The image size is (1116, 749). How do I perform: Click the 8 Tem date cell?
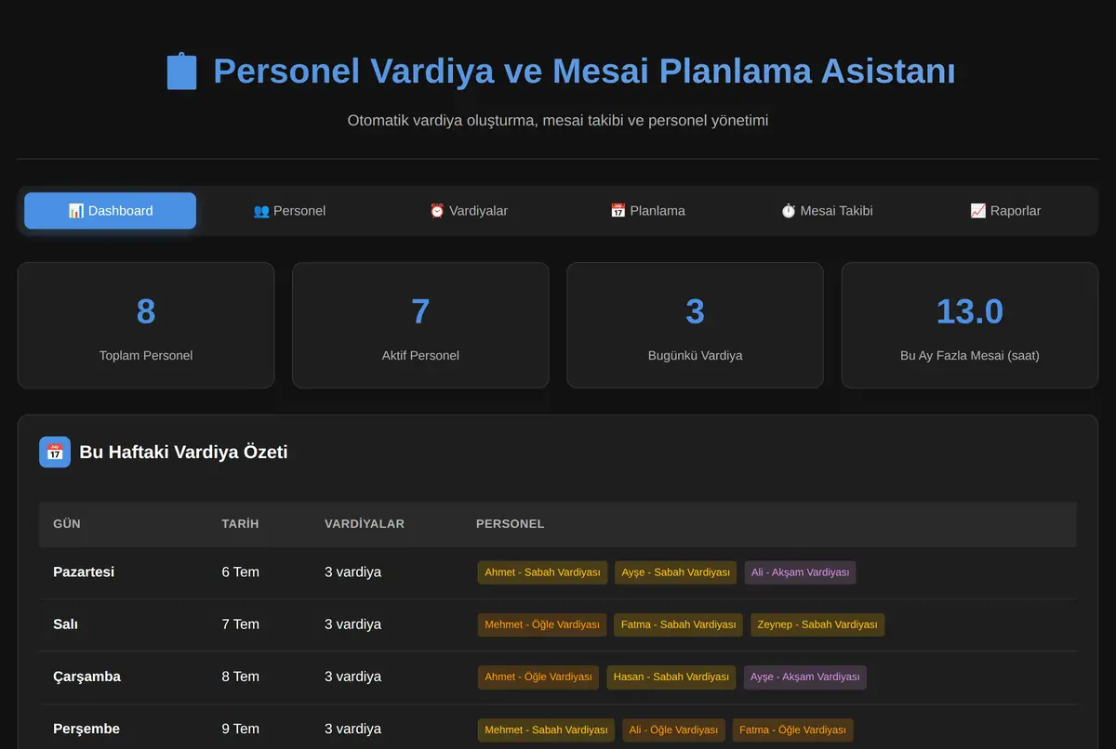(x=241, y=677)
